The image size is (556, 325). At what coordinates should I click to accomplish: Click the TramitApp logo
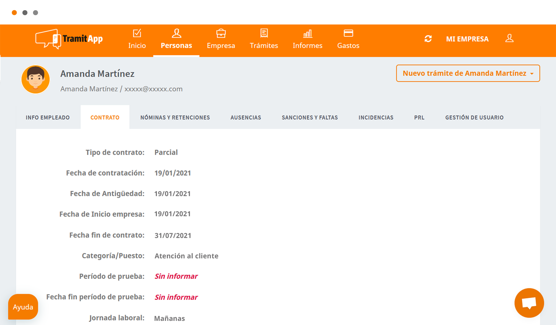(x=69, y=39)
